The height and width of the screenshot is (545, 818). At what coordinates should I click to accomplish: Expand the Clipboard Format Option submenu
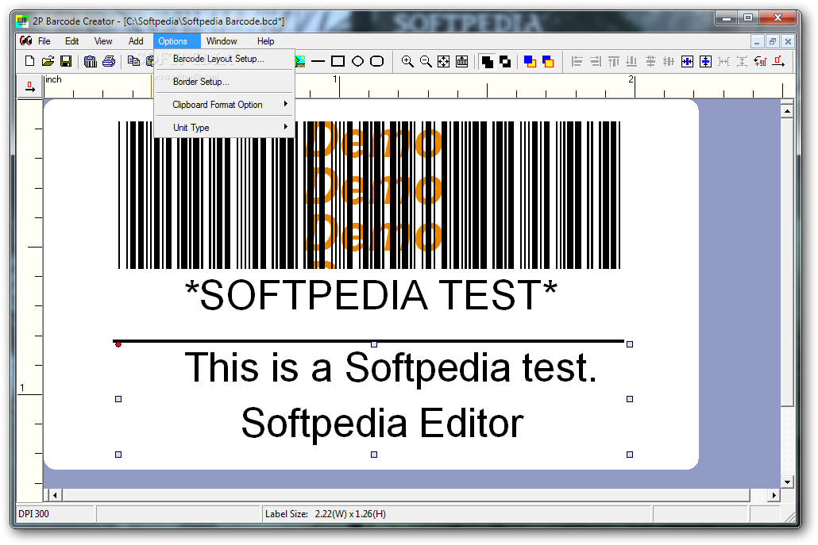click(x=224, y=105)
